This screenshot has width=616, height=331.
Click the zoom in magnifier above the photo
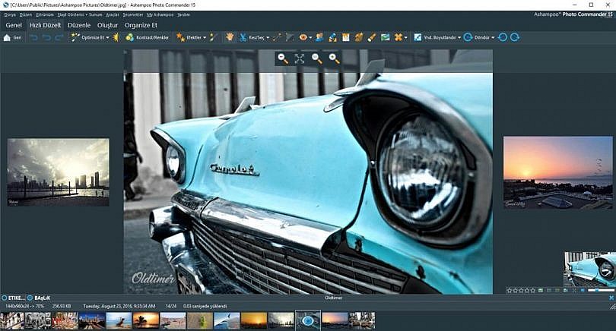click(334, 58)
